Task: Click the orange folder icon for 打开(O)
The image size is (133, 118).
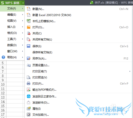Action: 28,27
